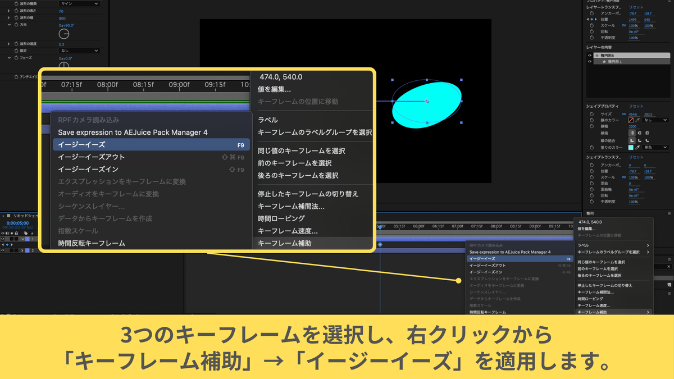Toggle stopwatch for 歪曲軸 property
Screen dimensions: 674x379
(x=591, y=190)
